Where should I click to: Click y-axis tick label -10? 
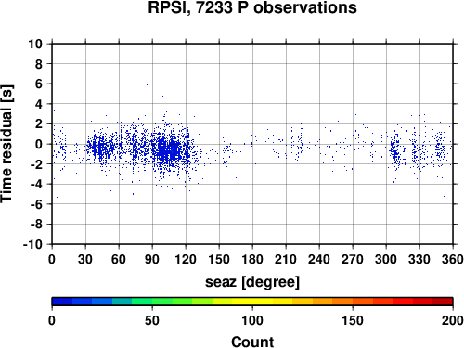coord(32,244)
